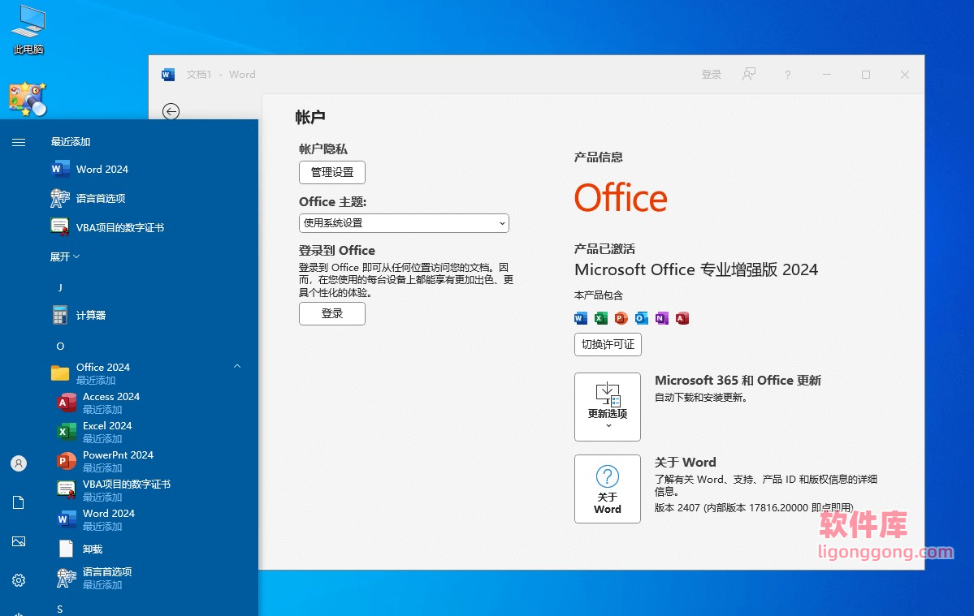Open the Start menu hamburger navigation icon
The height and width of the screenshot is (616, 974).
19,142
